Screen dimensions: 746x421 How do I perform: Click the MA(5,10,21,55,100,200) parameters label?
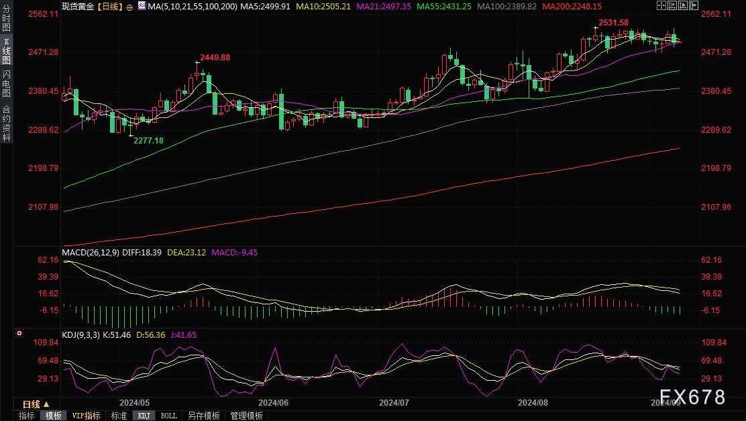[193, 7]
